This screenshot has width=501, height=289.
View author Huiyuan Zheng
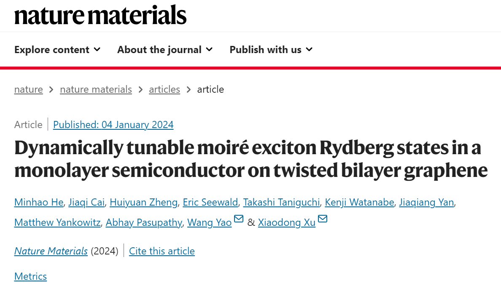[144, 202]
